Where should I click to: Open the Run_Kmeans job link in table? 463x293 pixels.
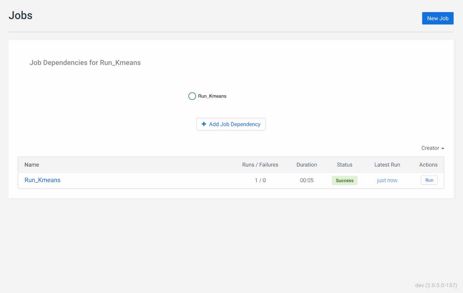43,180
